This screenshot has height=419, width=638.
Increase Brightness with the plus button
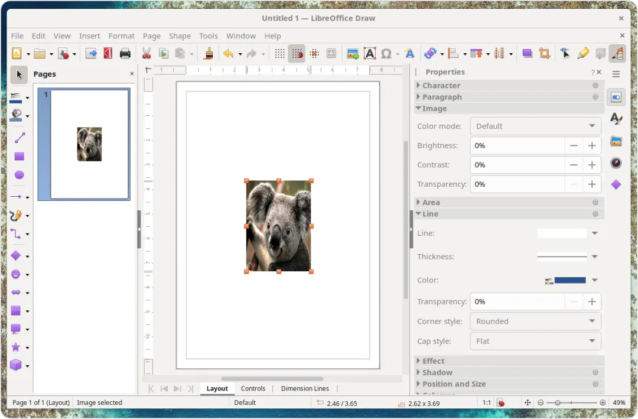tap(591, 145)
